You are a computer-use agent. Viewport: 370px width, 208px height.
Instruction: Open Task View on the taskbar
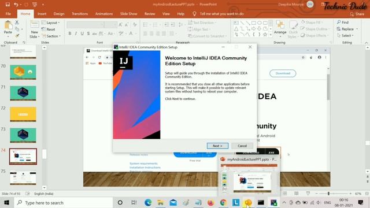point(134,203)
